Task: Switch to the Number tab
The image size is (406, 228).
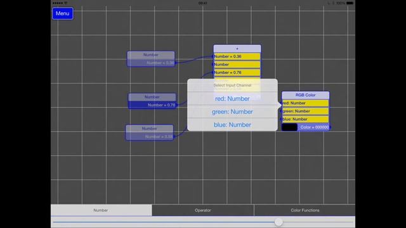Action: coord(101,210)
